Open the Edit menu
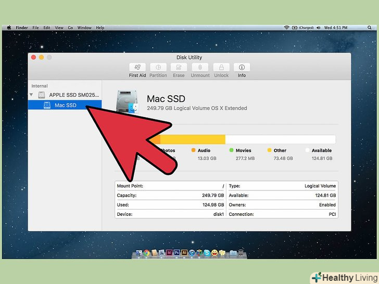 pyautogui.click(x=47, y=28)
